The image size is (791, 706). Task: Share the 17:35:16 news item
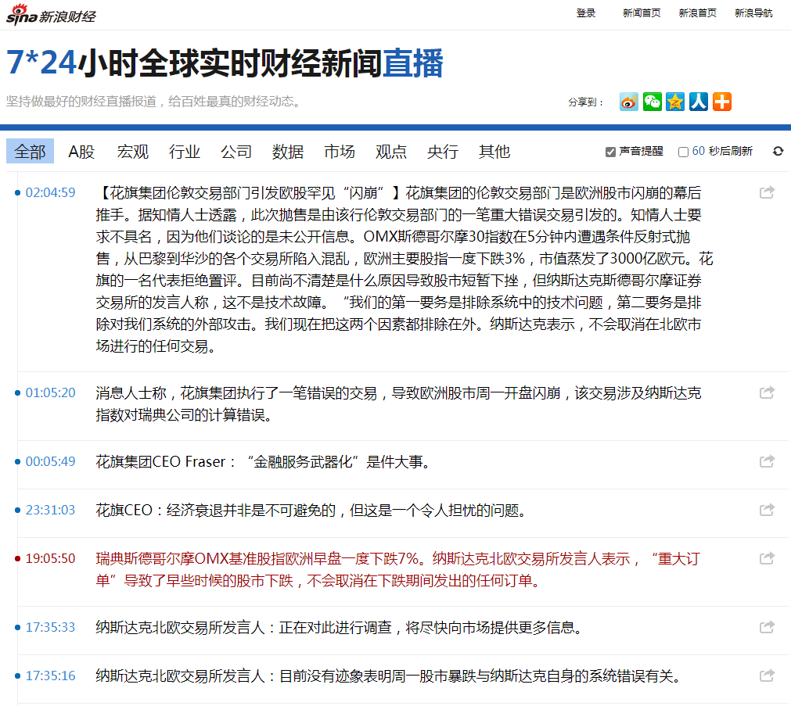[x=767, y=676]
